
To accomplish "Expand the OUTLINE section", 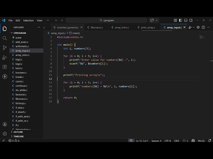I will pyautogui.click(x=18, y=132).
